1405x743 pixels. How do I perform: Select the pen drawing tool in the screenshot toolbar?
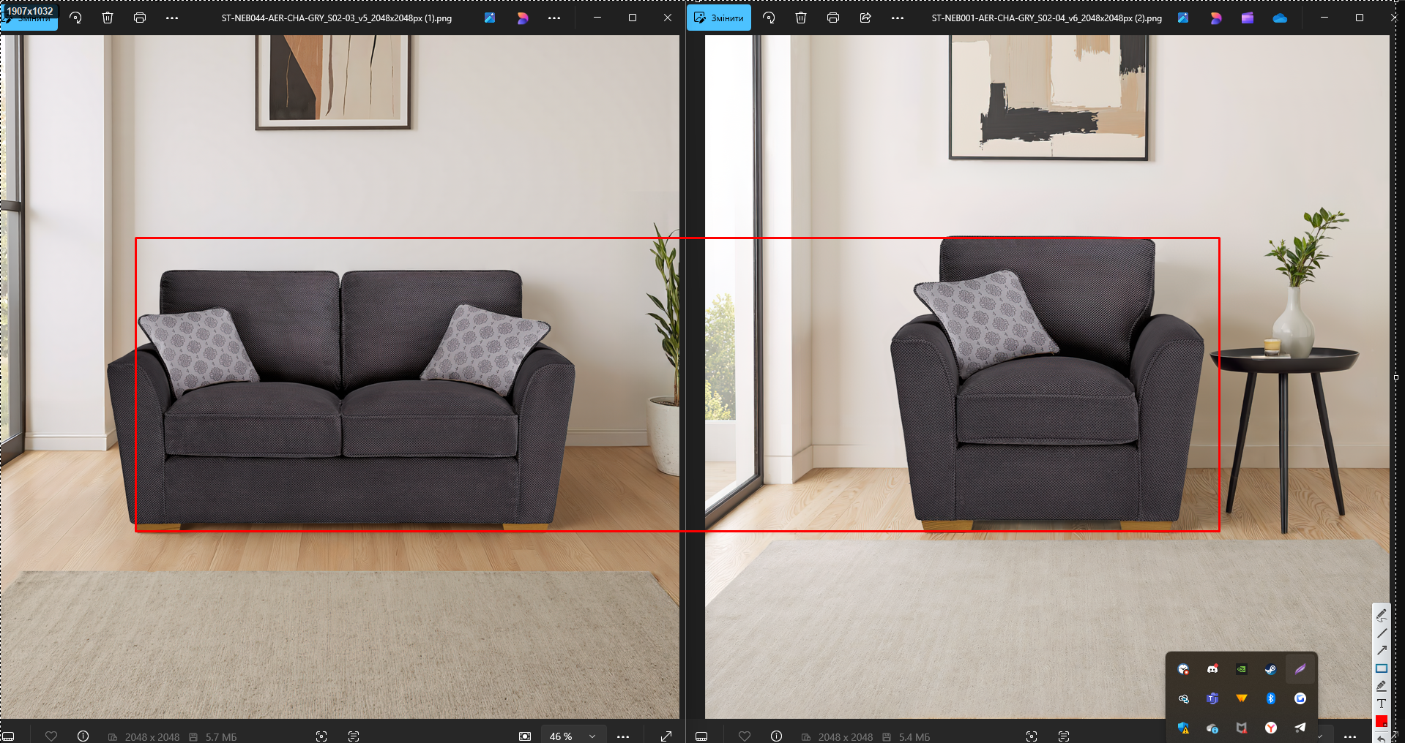coord(1382,615)
